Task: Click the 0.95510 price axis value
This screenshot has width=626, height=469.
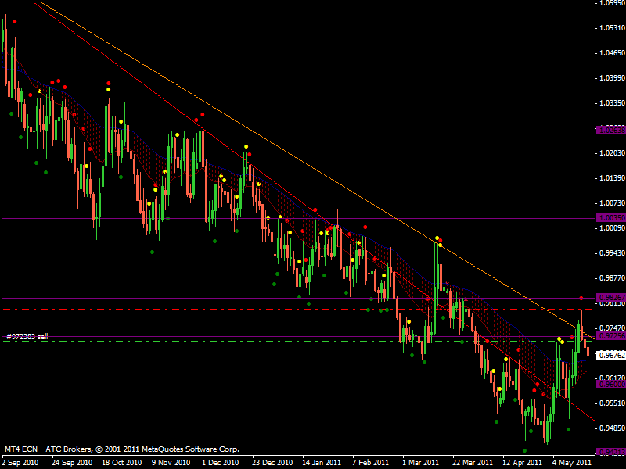Action: (x=613, y=403)
